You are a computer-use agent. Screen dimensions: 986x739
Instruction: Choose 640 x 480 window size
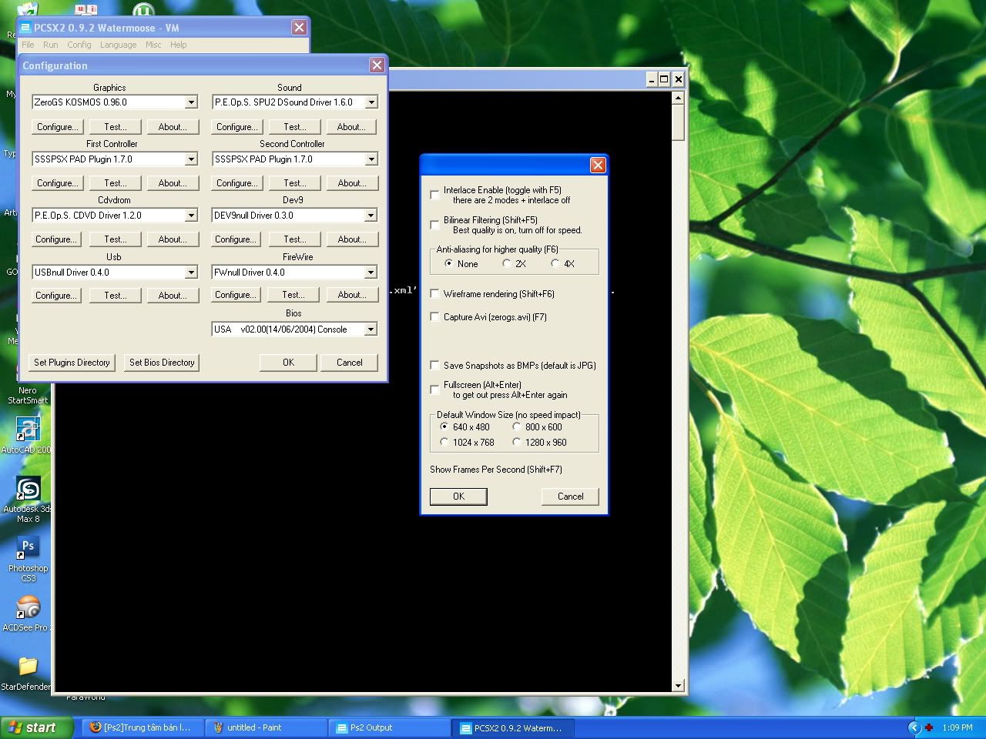444,426
